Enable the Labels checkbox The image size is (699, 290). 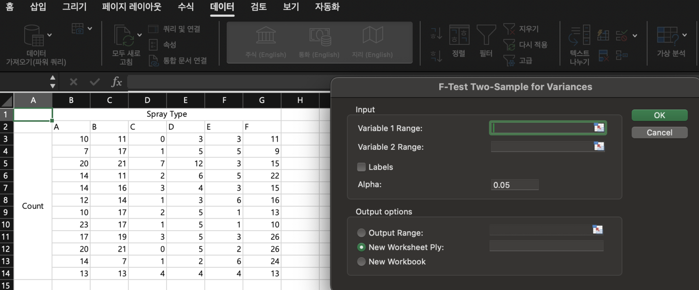click(361, 167)
